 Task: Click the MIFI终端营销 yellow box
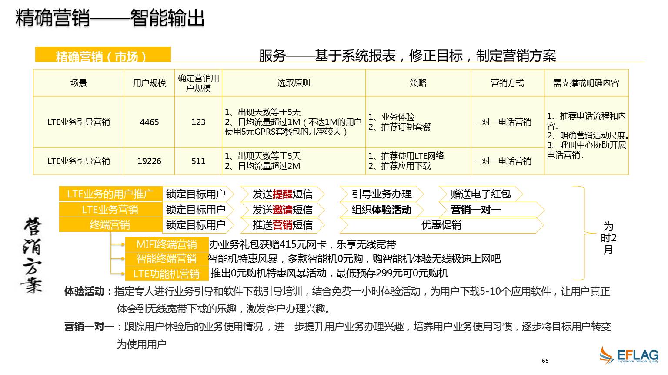(x=167, y=244)
